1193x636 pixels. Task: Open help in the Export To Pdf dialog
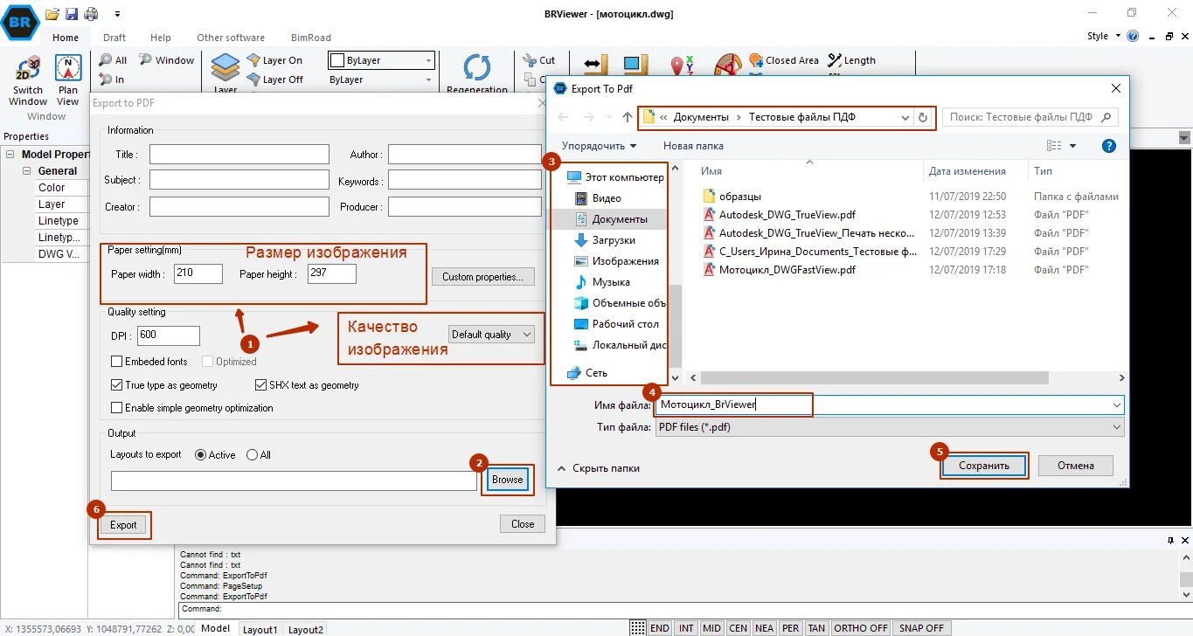click(1108, 146)
